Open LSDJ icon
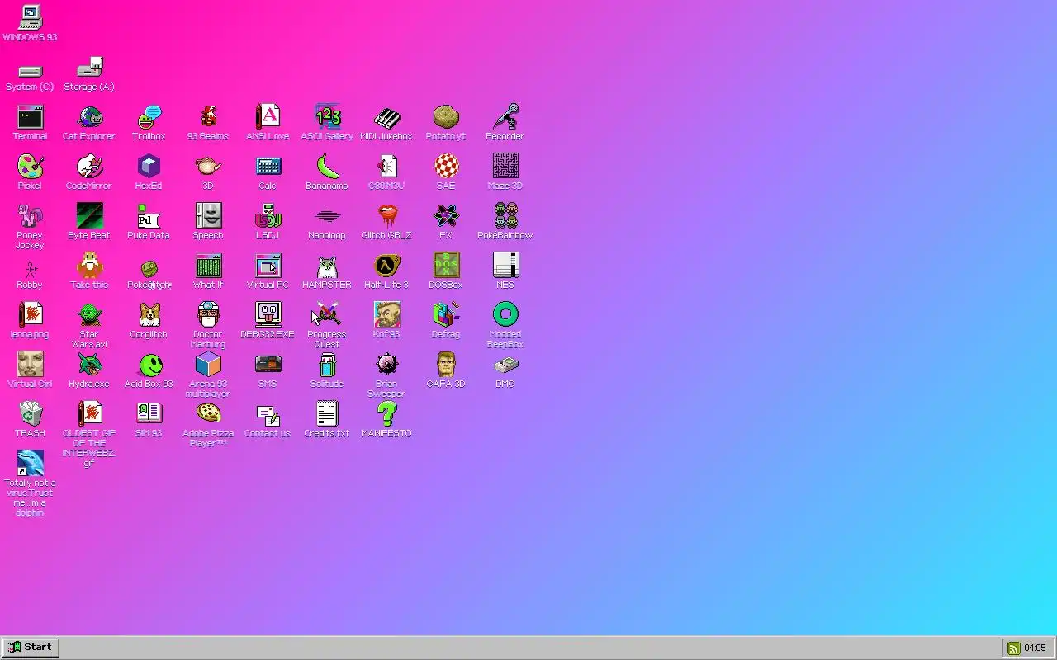Screen dimensions: 1057x660 point(268,216)
